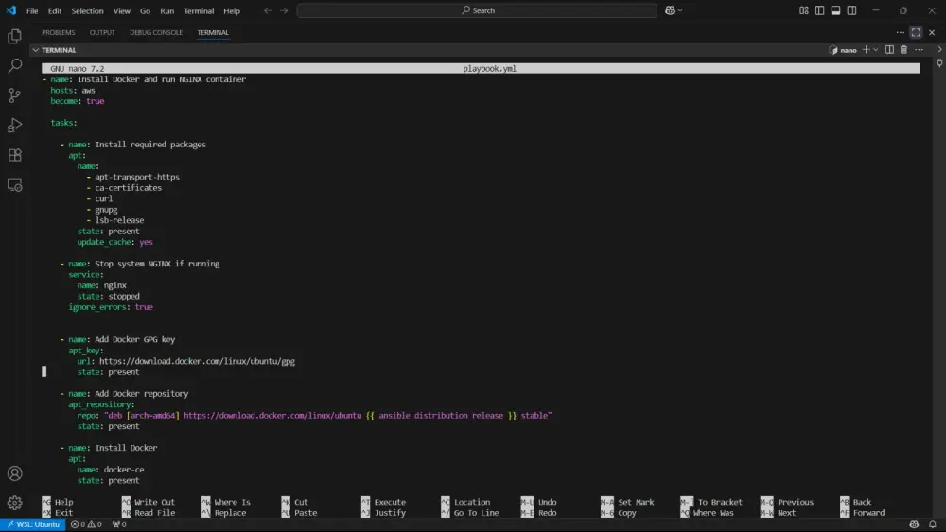This screenshot has height=532, width=946.
Task: Open the launch profile dropdown arrow
Action: 875,50
